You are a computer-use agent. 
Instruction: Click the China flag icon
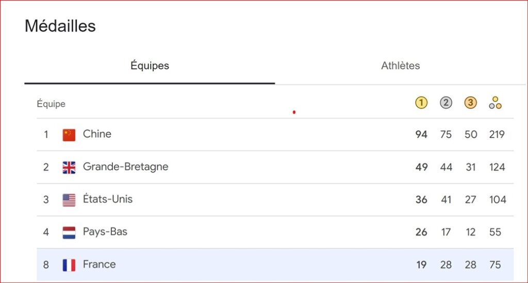click(x=69, y=135)
